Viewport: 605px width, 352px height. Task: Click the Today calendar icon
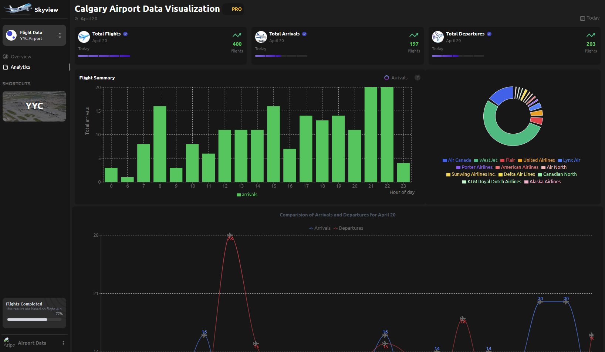582,18
